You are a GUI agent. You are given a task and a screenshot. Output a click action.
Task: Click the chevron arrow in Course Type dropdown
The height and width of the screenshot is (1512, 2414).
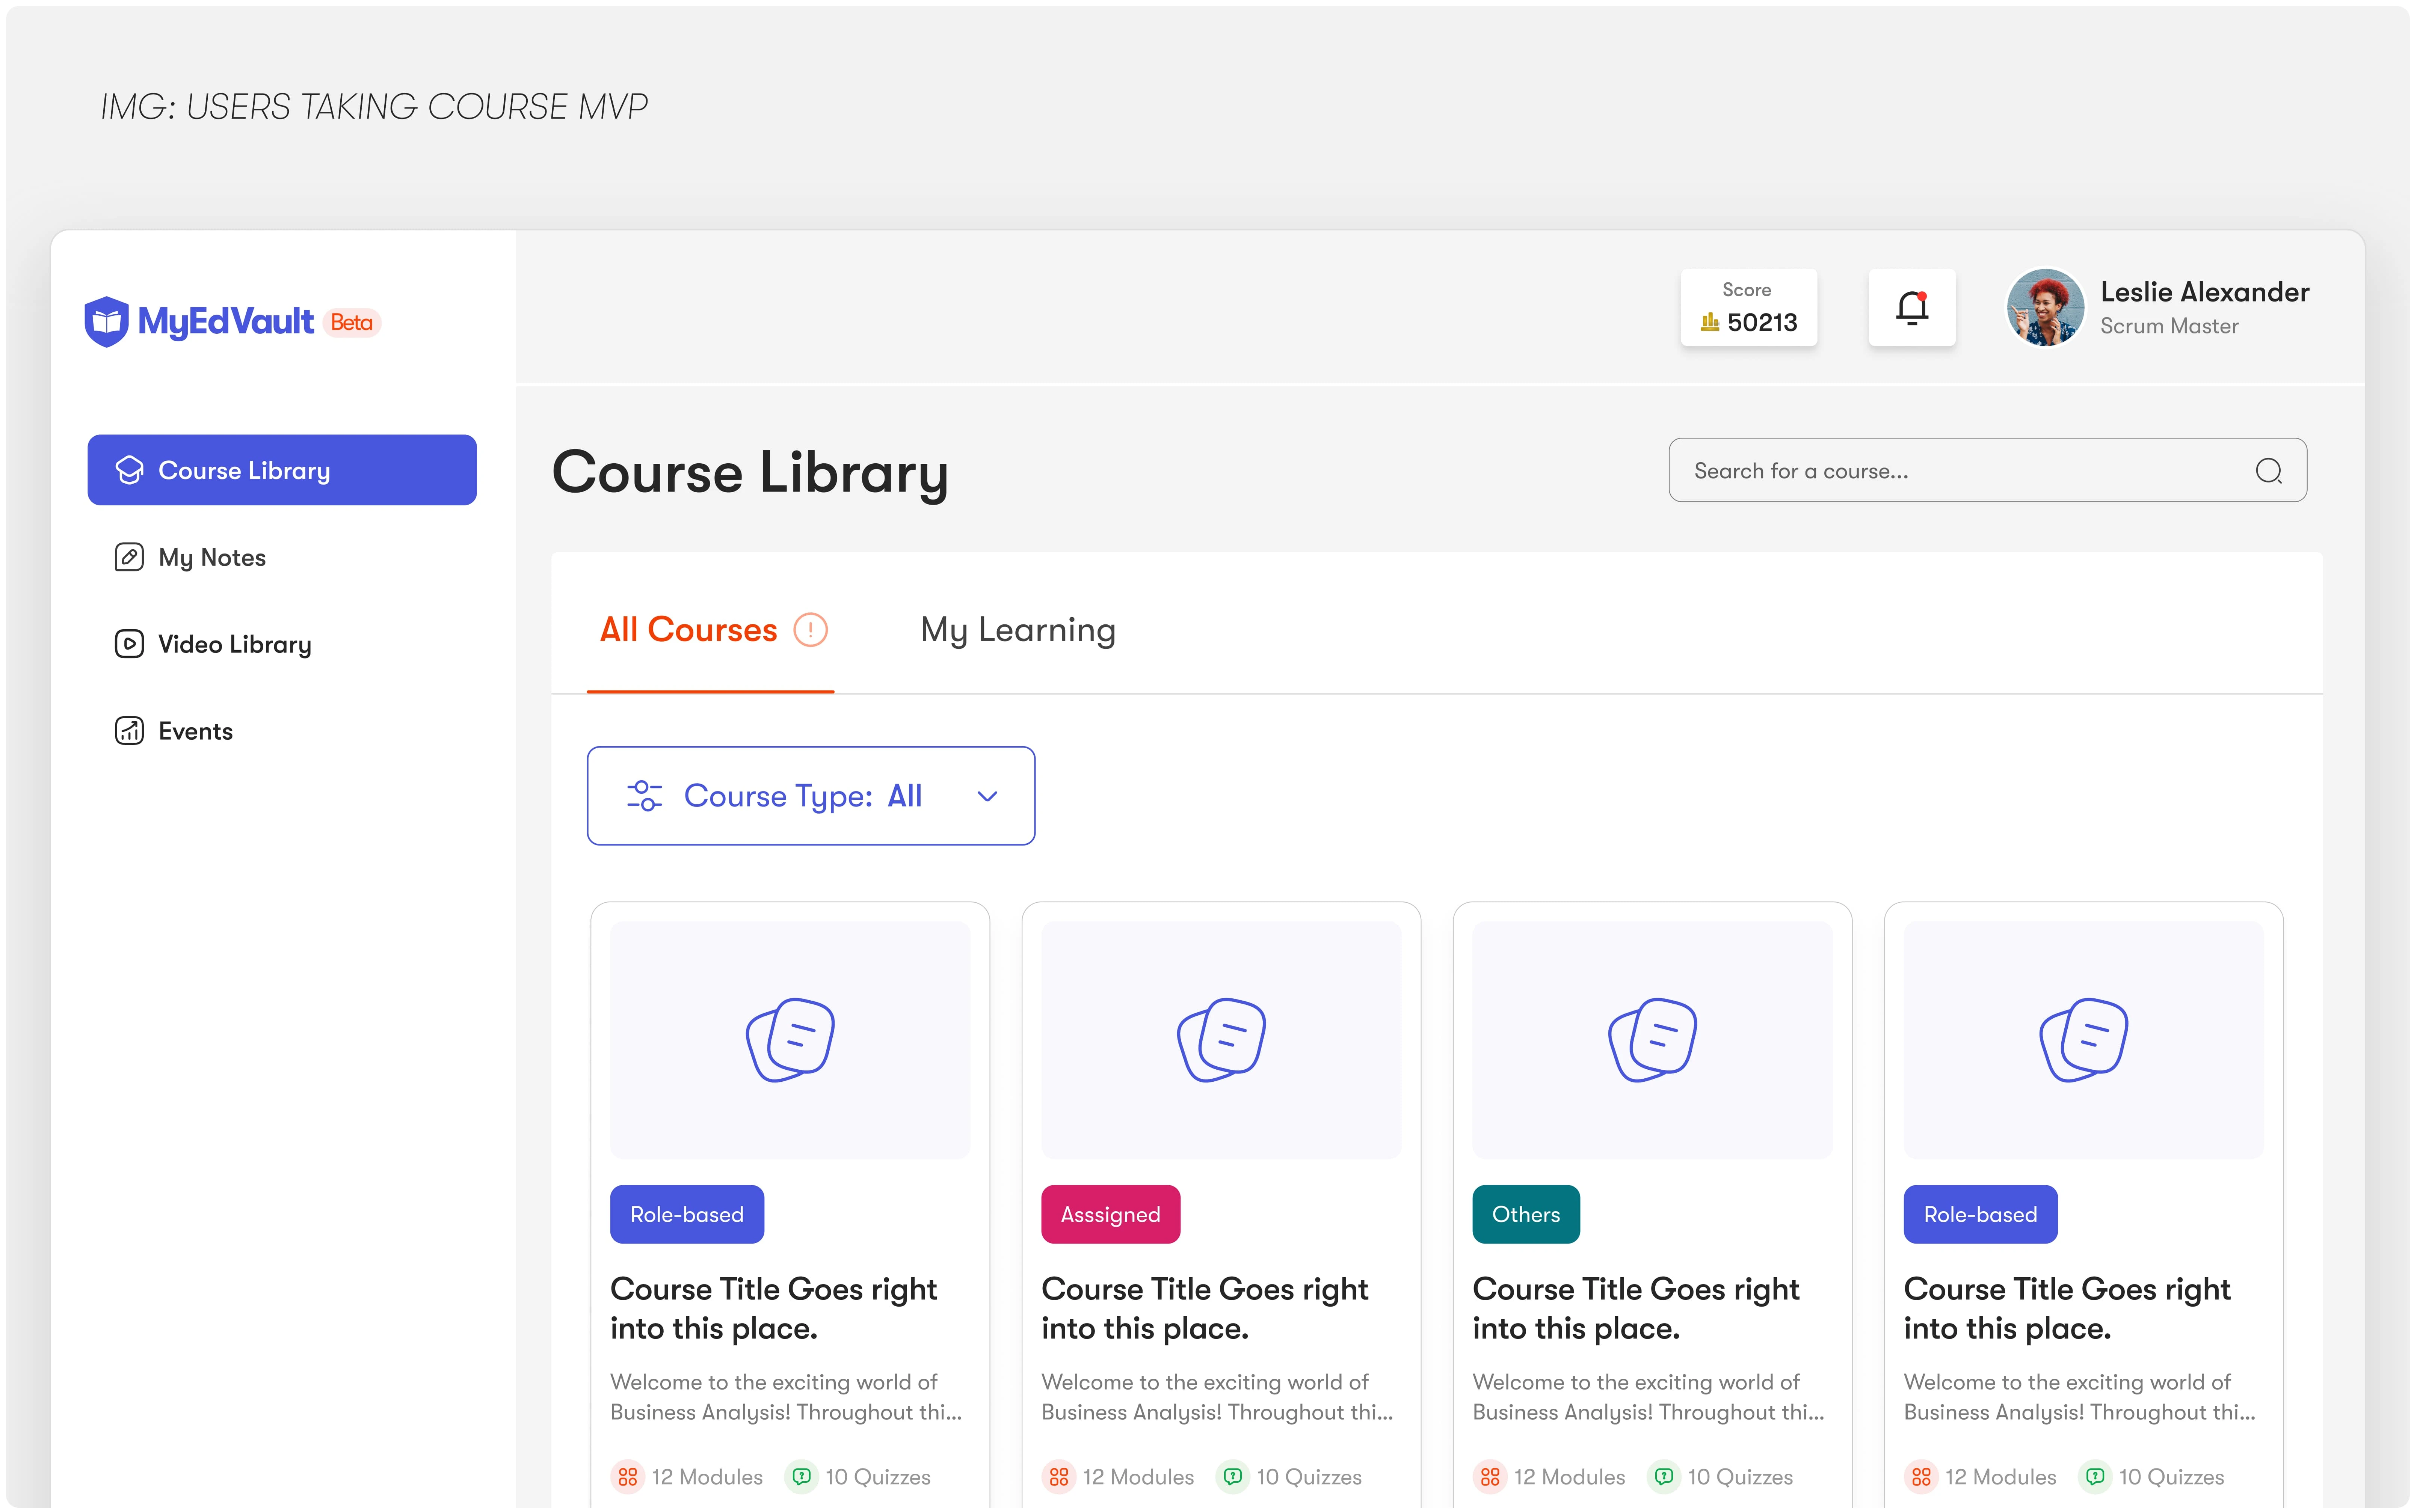click(x=987, y=797)
